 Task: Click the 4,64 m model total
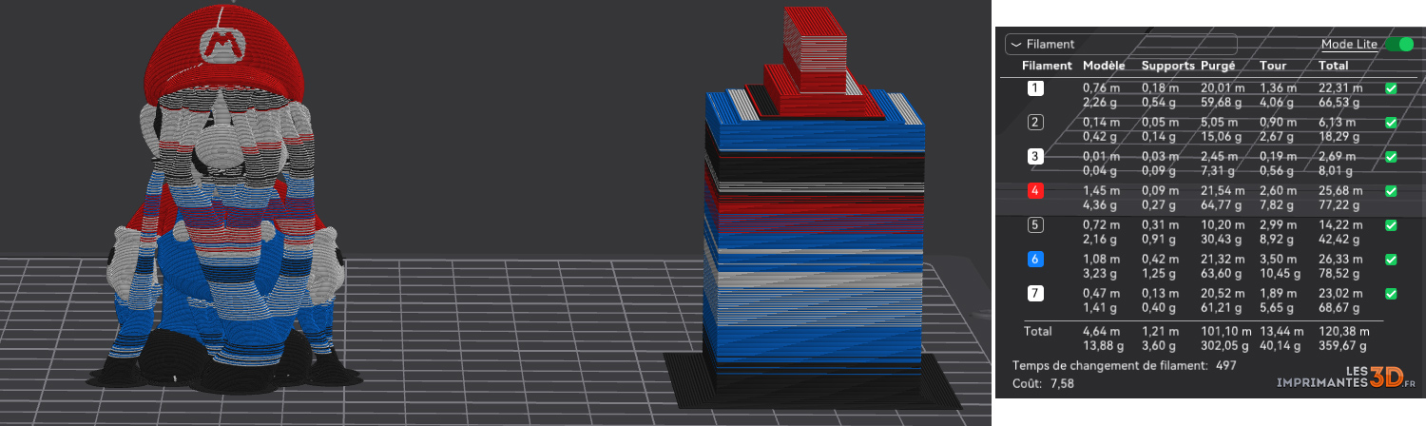pos(1102,331)
